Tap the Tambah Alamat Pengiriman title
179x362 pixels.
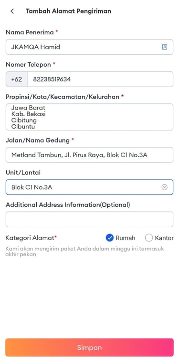coord(68,11)
